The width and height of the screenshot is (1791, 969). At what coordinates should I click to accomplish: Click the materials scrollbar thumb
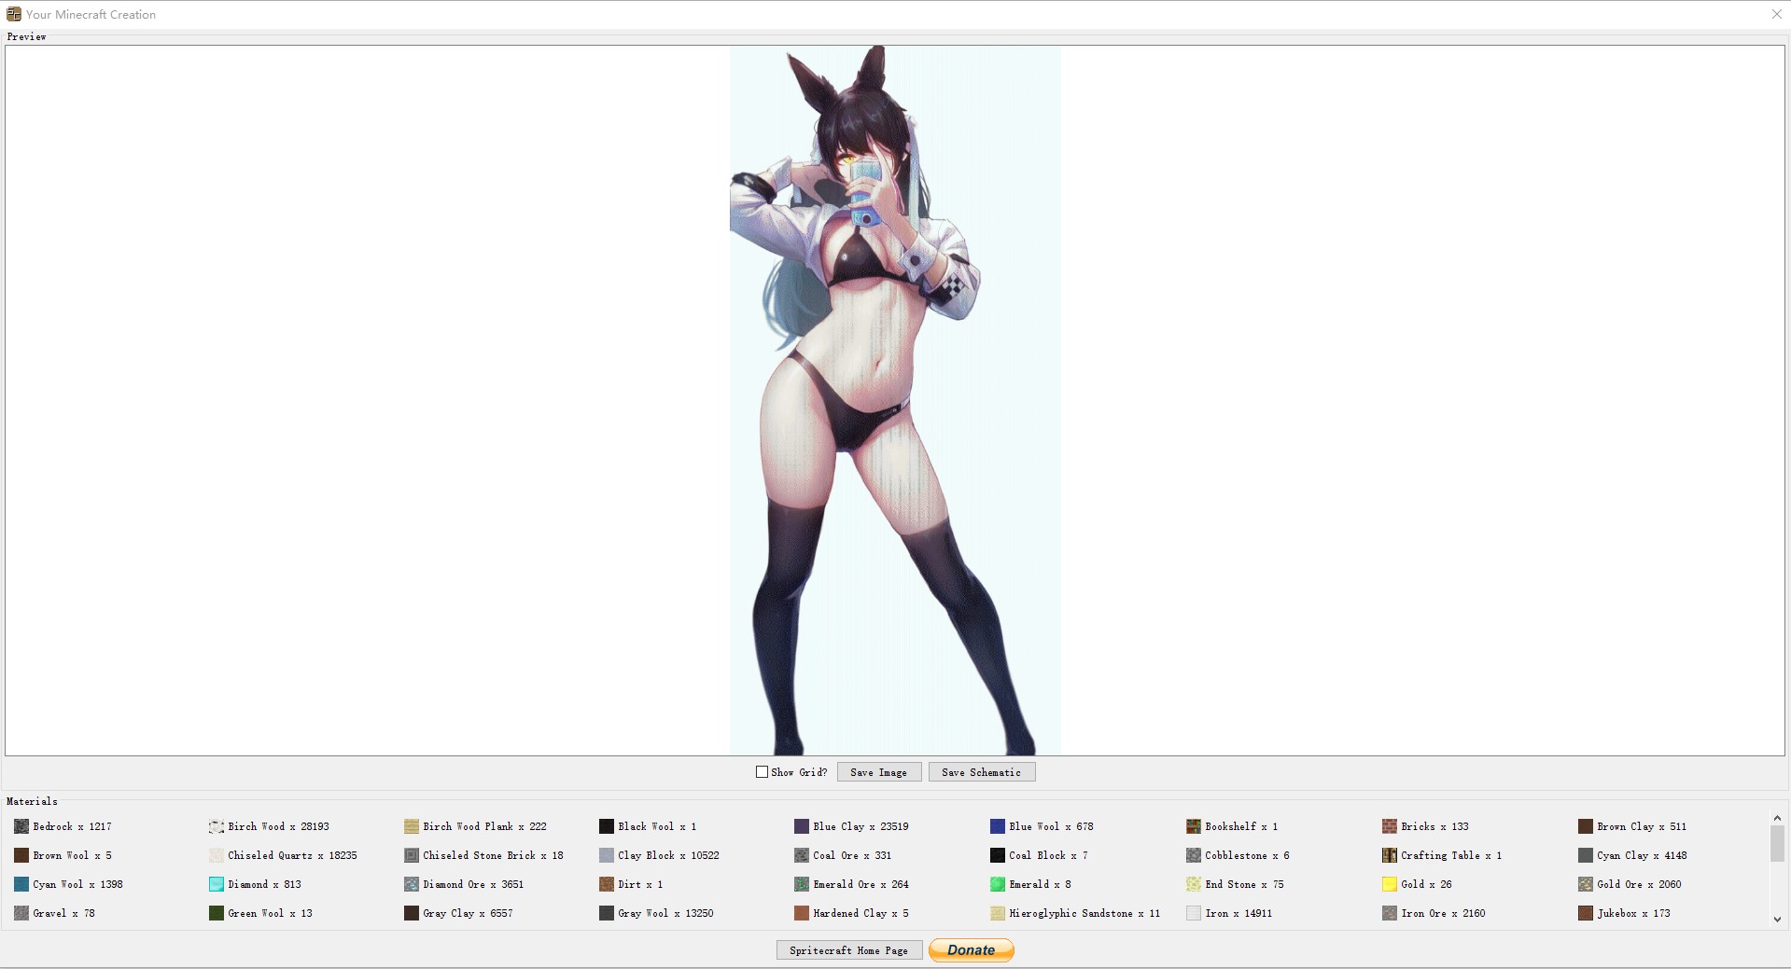pos(1777,844)
